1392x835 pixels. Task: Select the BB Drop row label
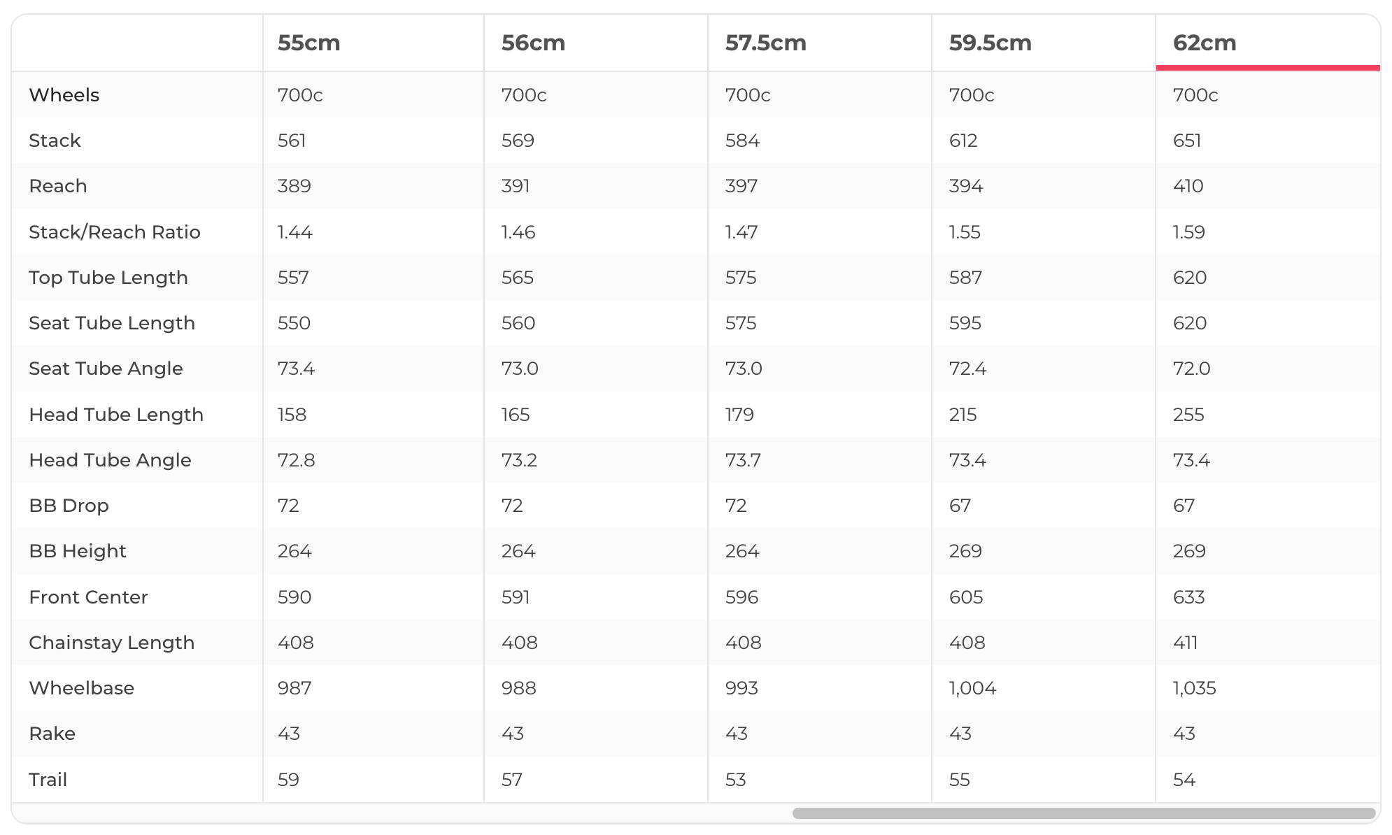[69, 505]
